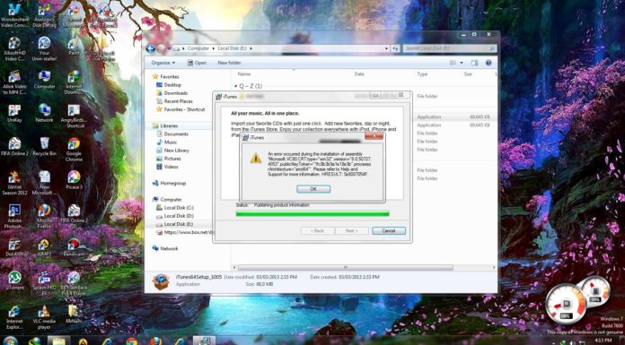The image size is (625, 345).
Task: Click iTunes64Setup icon in details pane
Action: [x=161, y=281]
